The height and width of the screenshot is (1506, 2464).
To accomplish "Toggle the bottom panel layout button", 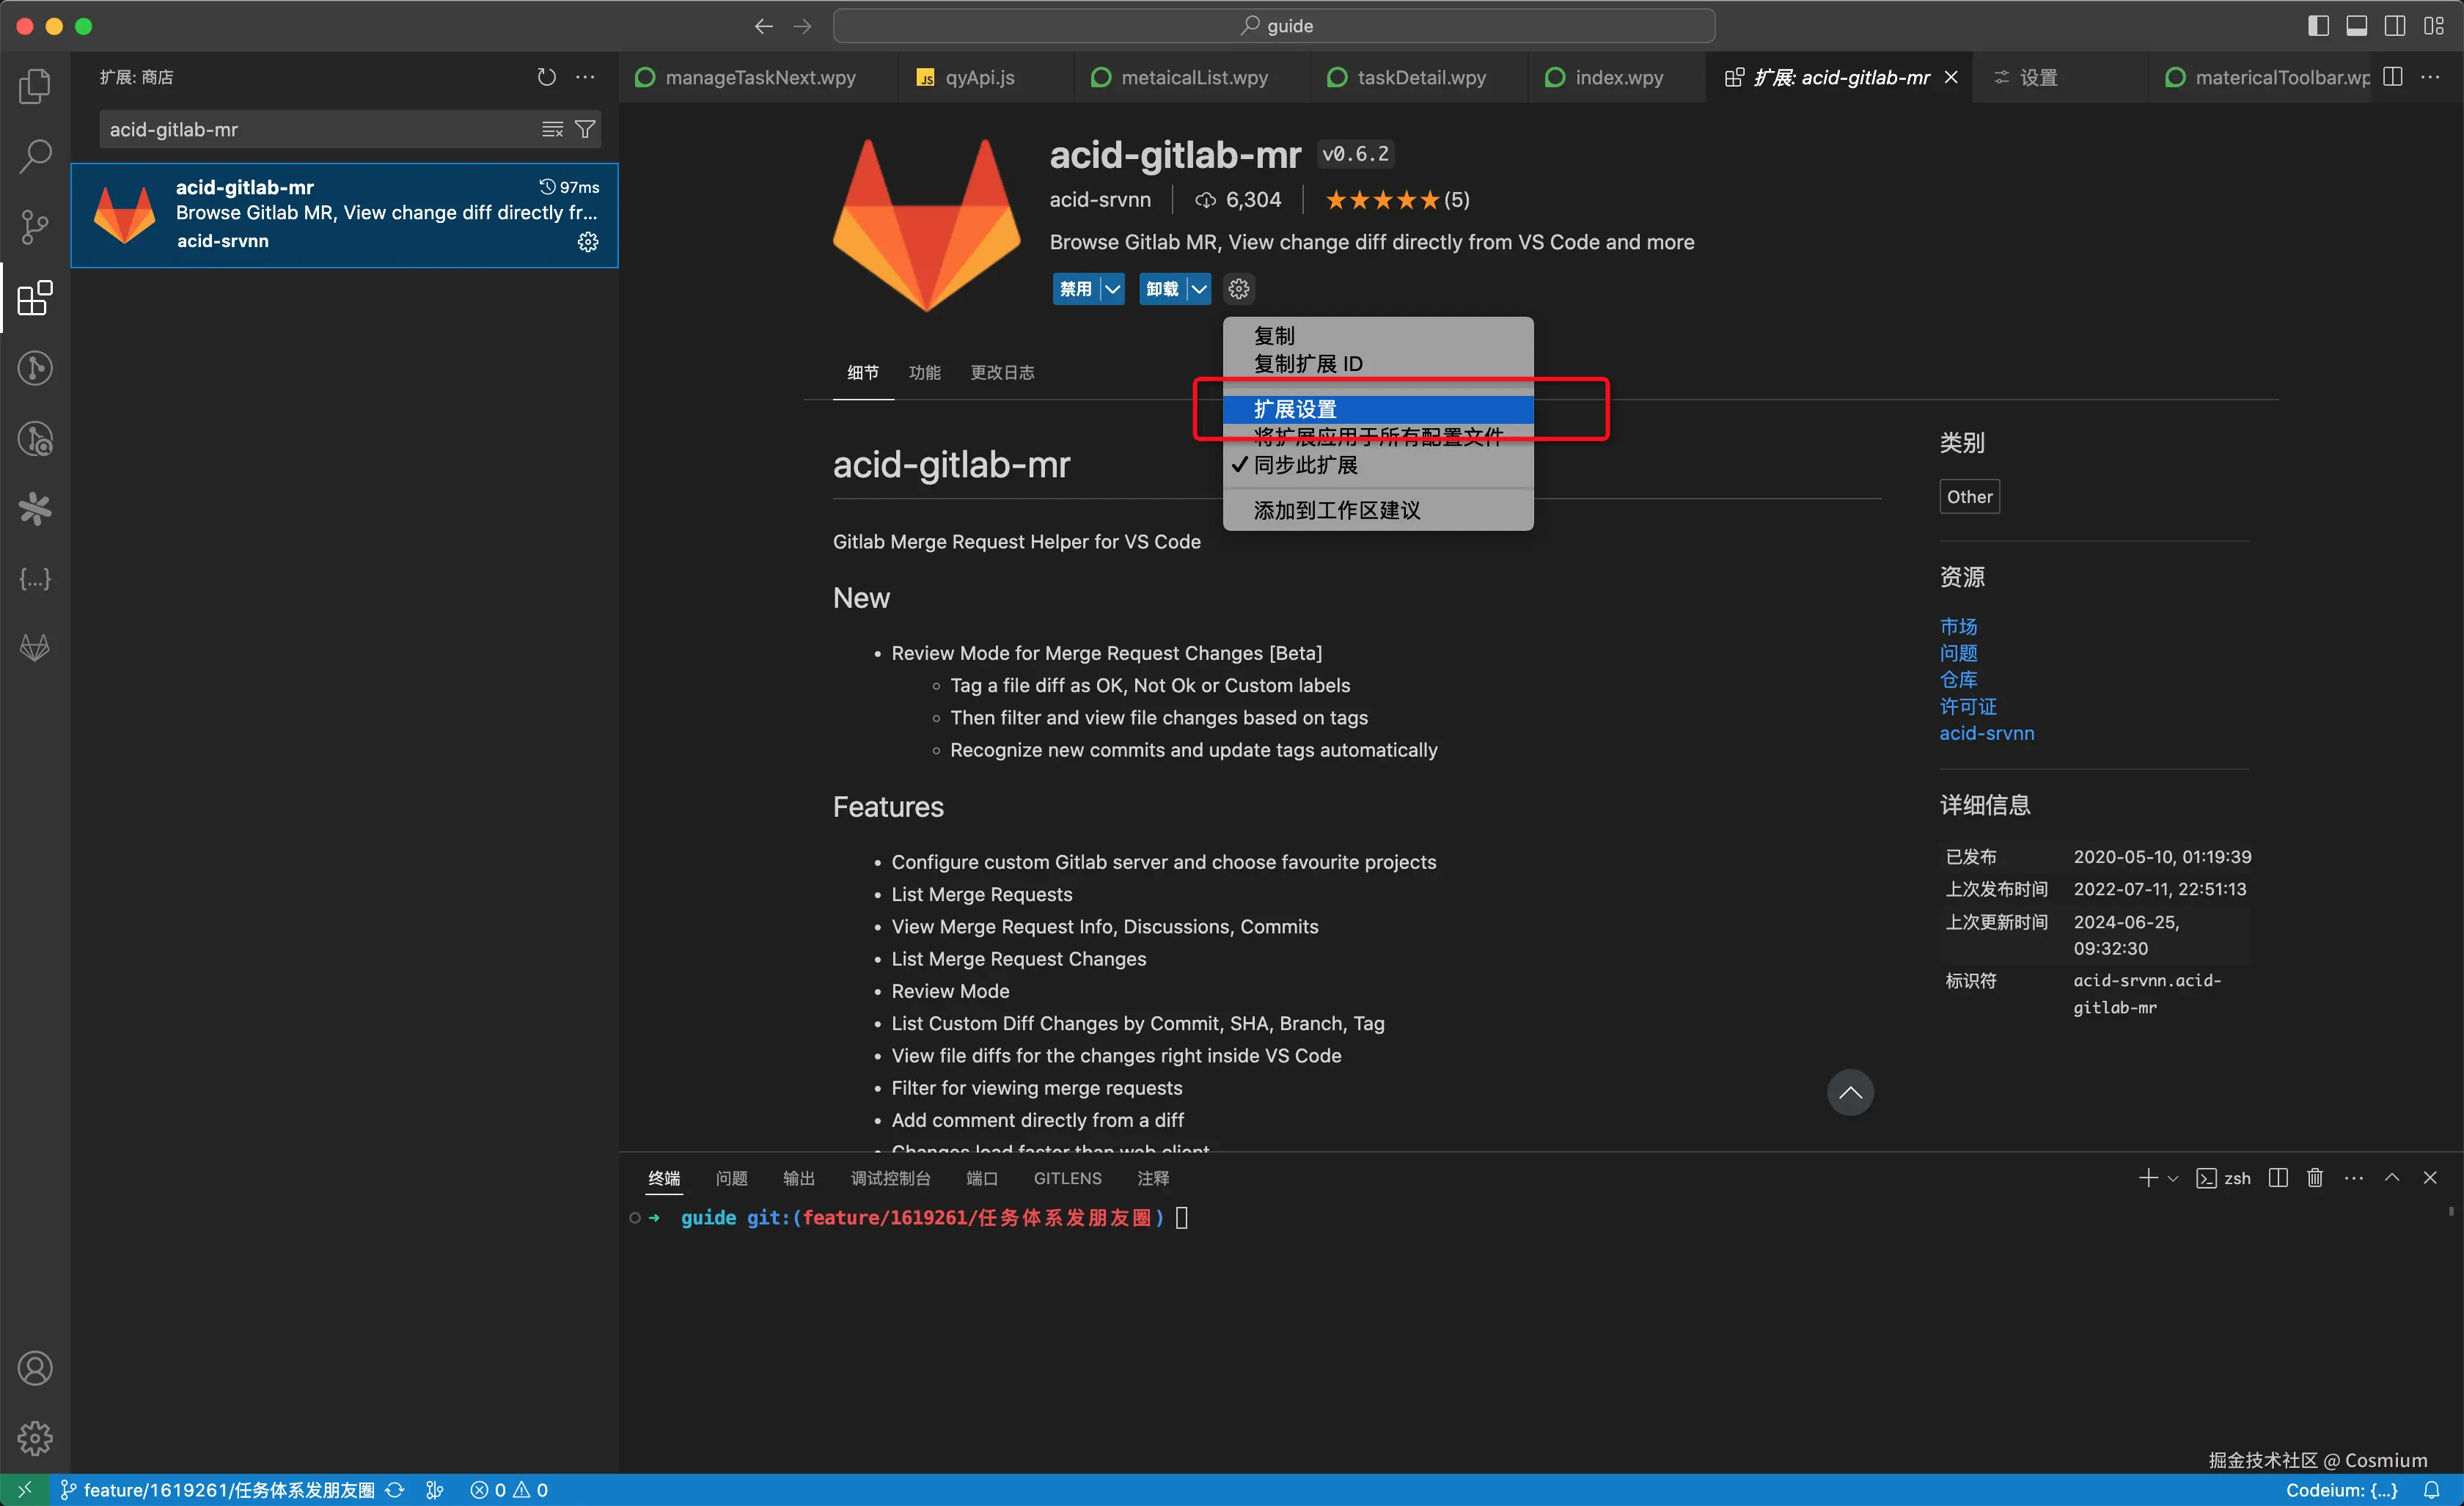I will (2356, 26).
